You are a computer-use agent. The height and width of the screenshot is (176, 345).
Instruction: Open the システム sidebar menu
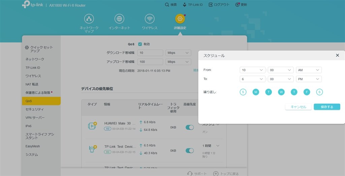(32, 155)
